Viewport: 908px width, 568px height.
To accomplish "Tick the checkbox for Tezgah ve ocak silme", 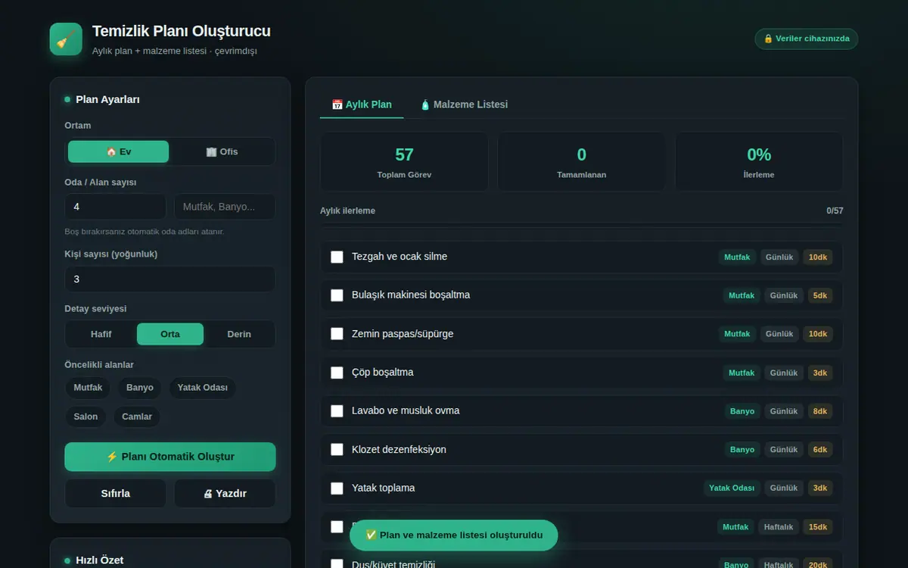I will coord(337,257).
